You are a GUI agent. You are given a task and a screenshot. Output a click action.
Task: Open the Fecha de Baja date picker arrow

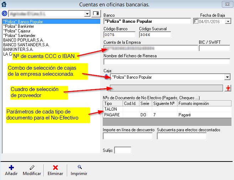[228, 21]
